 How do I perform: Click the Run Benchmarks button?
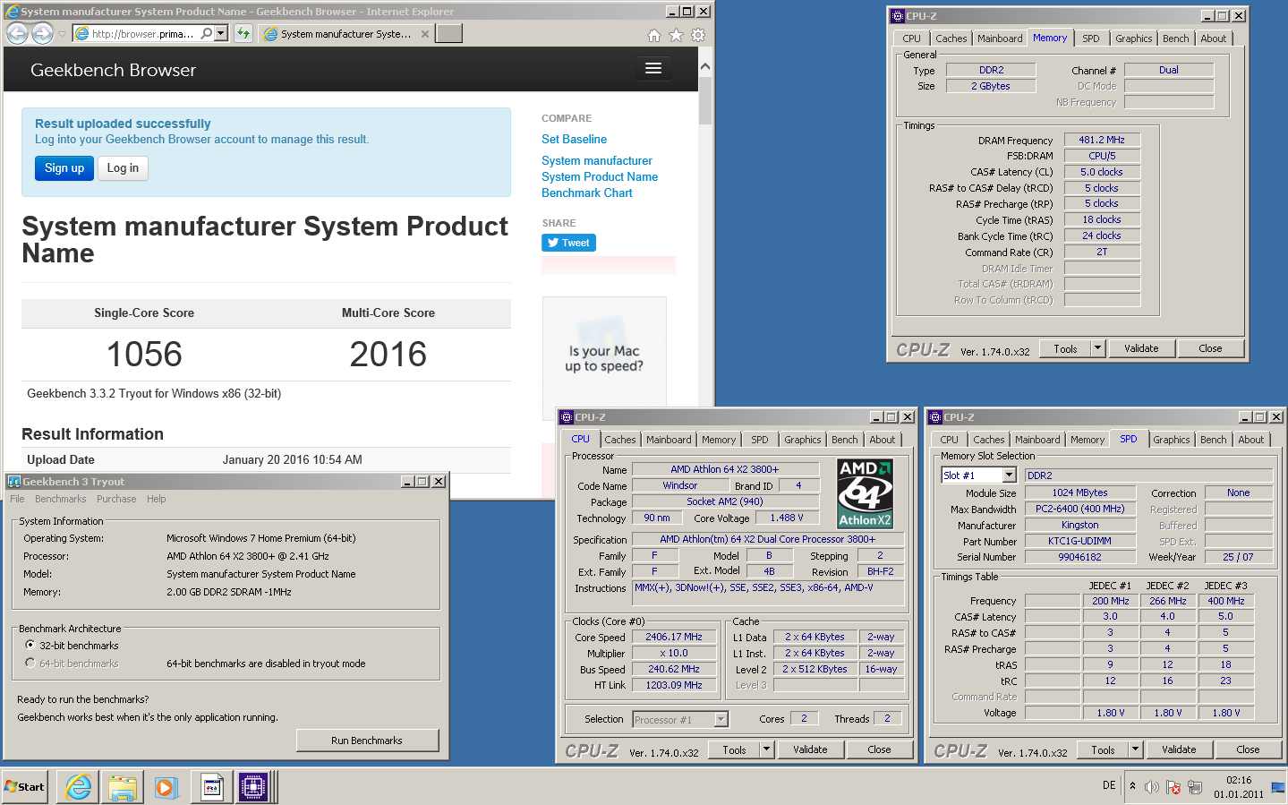point(367,741)
